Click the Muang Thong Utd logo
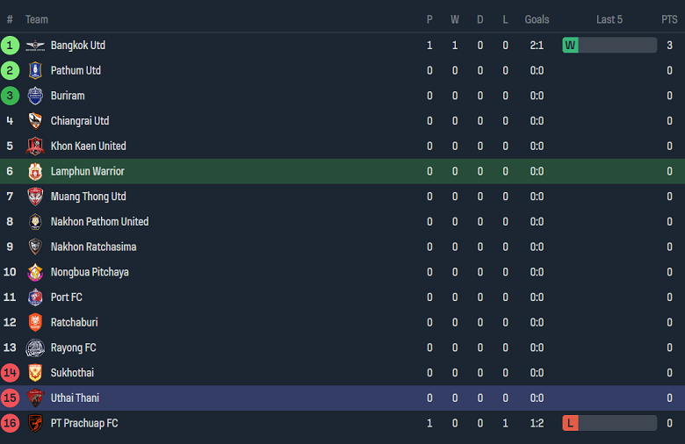This screenshot has height=444, width=685. click(35, 197)
